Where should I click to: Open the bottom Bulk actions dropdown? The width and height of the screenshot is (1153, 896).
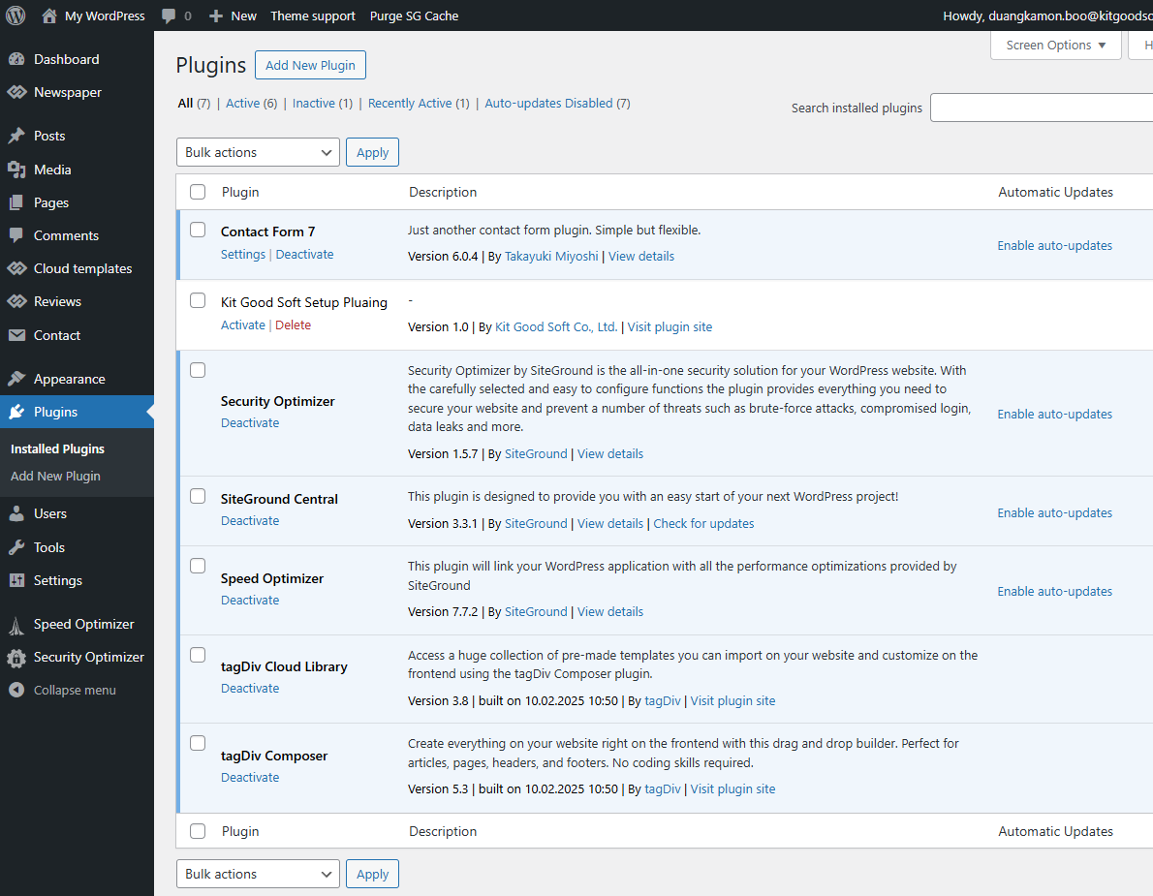pos(258,874)
